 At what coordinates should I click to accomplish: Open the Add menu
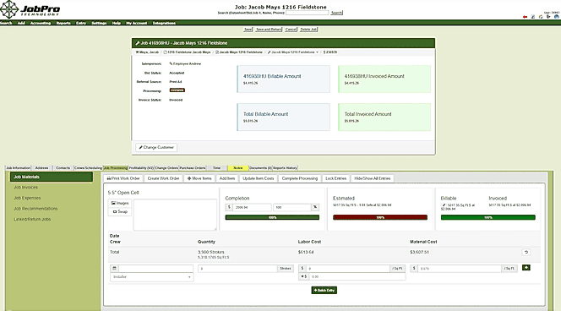(x=21, y=23)
